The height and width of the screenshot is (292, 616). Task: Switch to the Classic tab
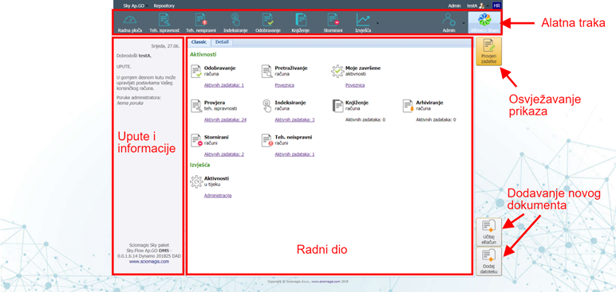click(x=199, y=41)
